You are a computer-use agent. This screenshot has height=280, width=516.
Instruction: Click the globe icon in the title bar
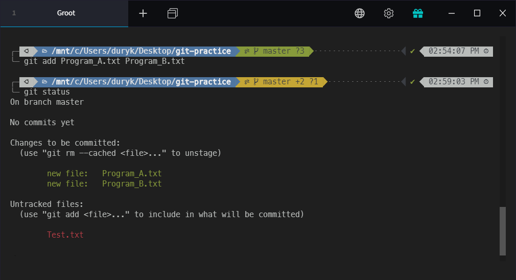[x=359, y=13]
